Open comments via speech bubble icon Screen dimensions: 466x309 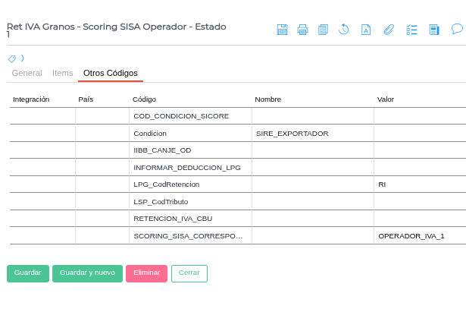click(x=457, y=29)
